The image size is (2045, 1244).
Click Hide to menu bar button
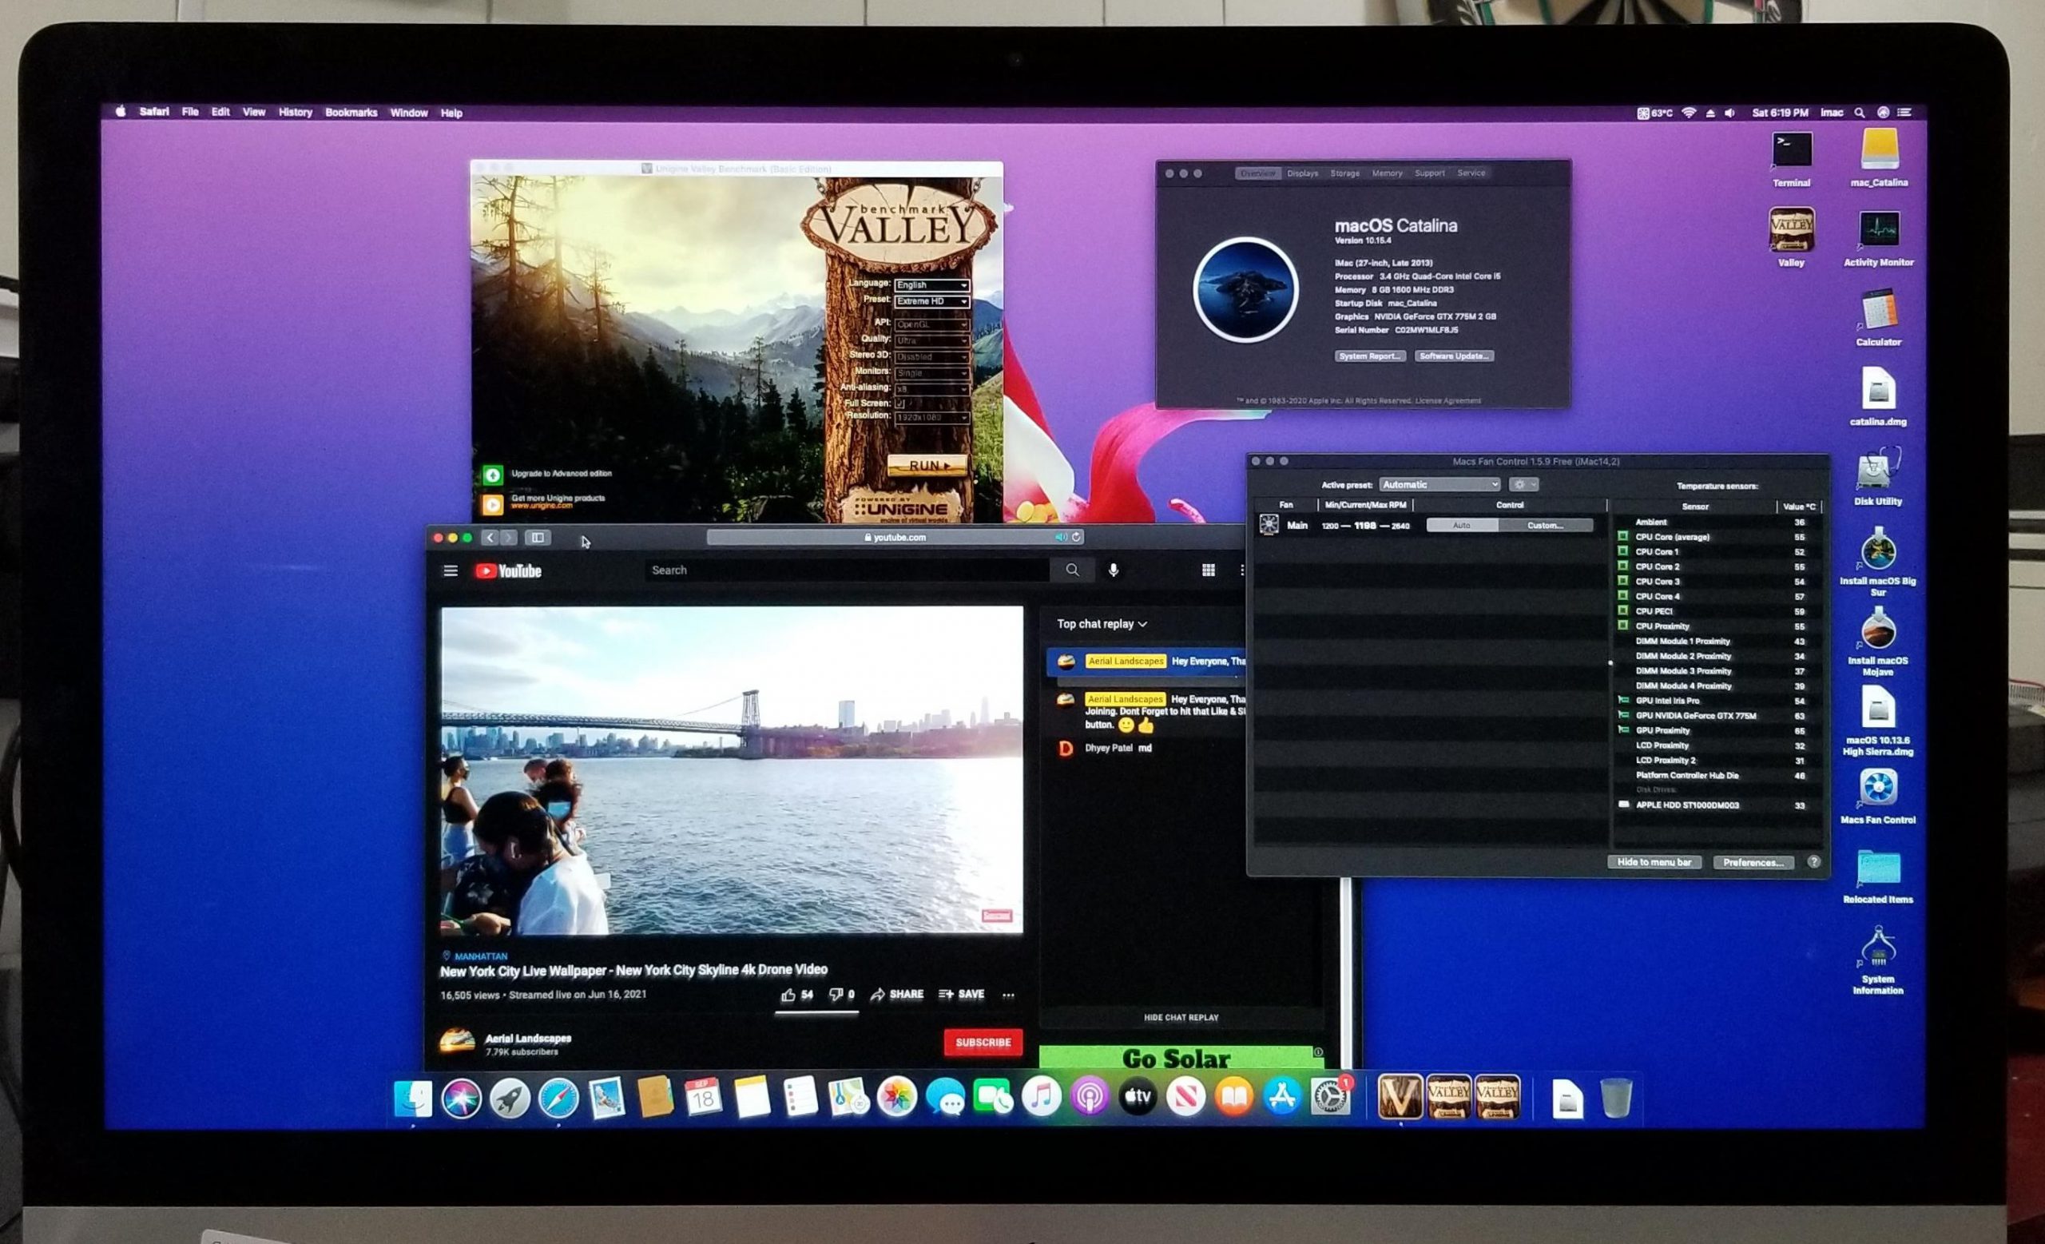[1654, 862]
